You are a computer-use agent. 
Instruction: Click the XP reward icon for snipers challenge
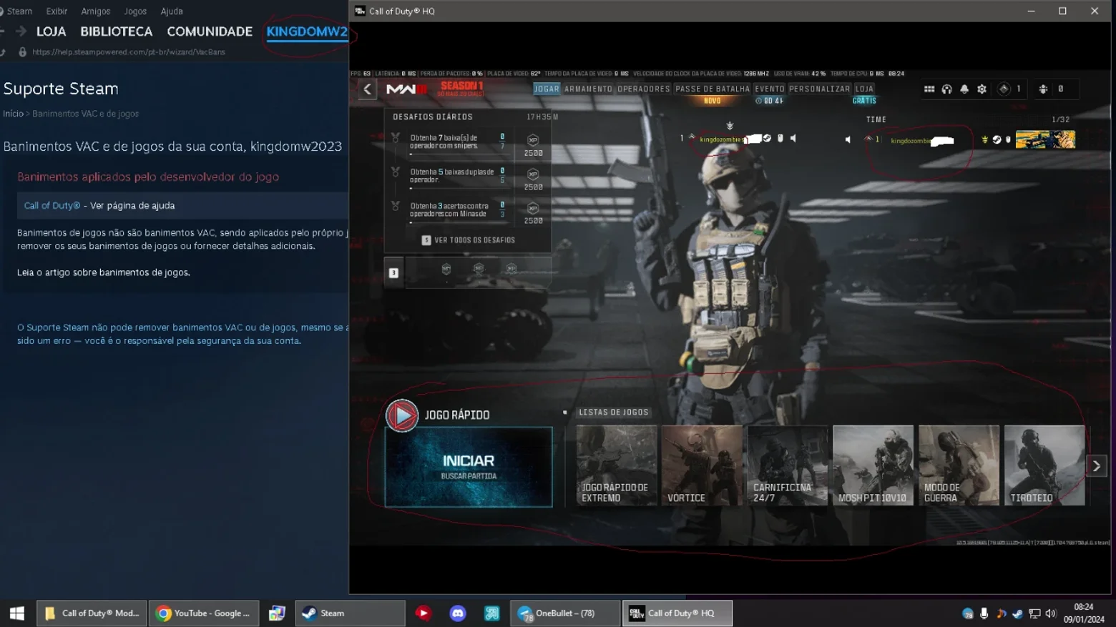(x=533, y=140)
